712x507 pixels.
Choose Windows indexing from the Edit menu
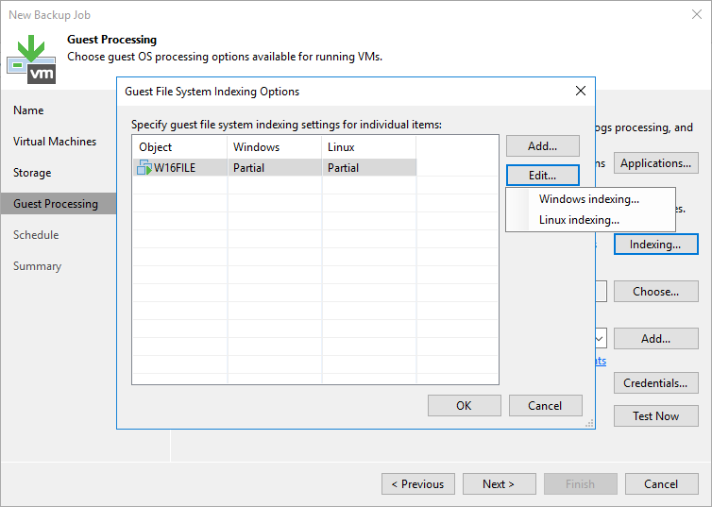click(588, 199)
